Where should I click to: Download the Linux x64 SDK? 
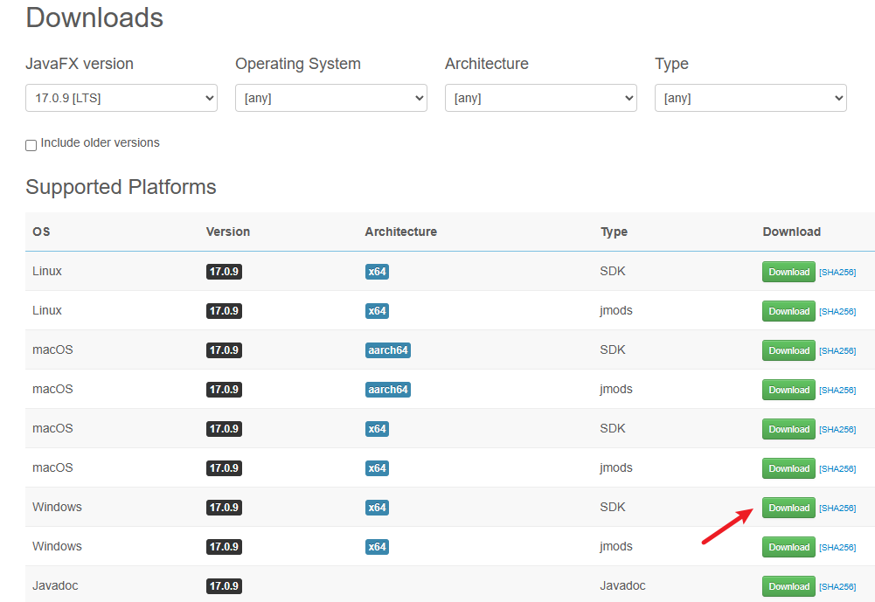[x=788, y=272]
